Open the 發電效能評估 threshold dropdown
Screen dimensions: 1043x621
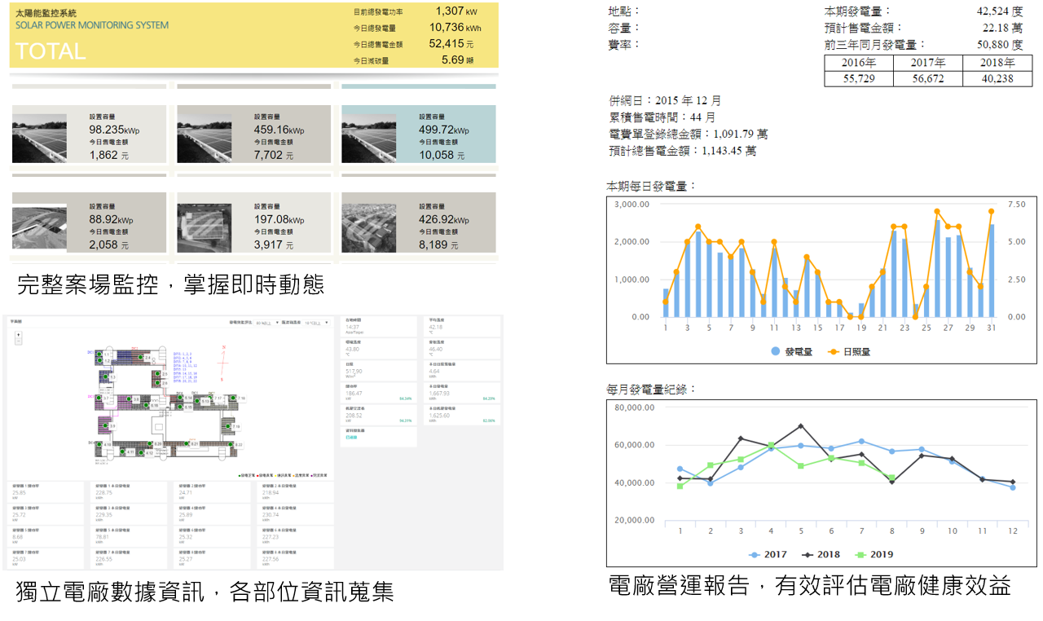[x=266, y=323]
